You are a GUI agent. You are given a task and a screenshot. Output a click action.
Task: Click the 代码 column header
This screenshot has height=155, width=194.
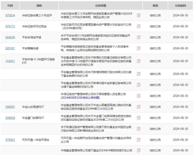click(x=10, y=6)
